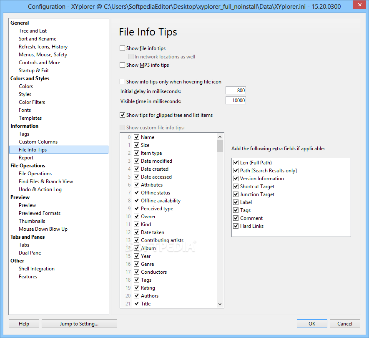The height and width of the screenshot is (338, 369).
Task: Uncheck the Junction Target extra field
Action: coord(236,194)
